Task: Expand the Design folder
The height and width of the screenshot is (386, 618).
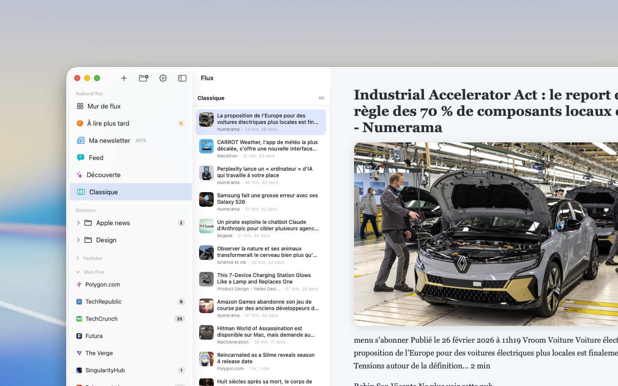Action: click(x=78, y=240)
